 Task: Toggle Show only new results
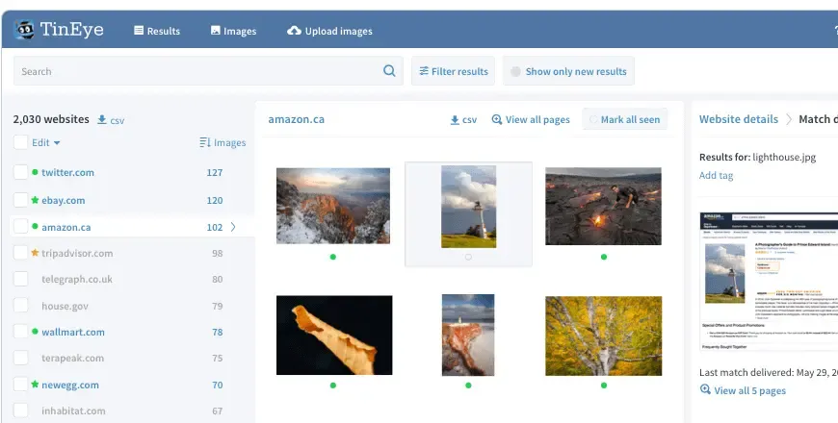point(568,71)
